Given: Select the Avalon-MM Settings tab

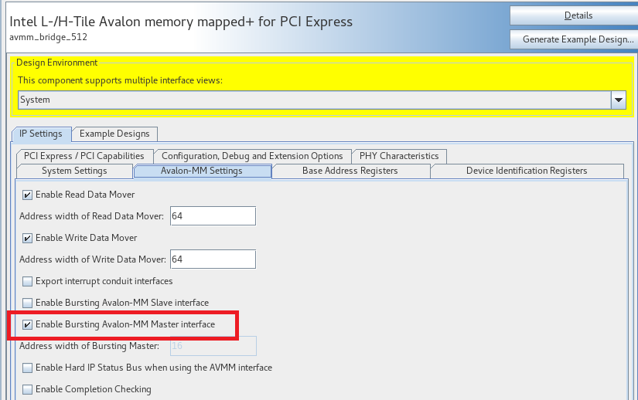Looking at the screenshot, I should point(202,171).
